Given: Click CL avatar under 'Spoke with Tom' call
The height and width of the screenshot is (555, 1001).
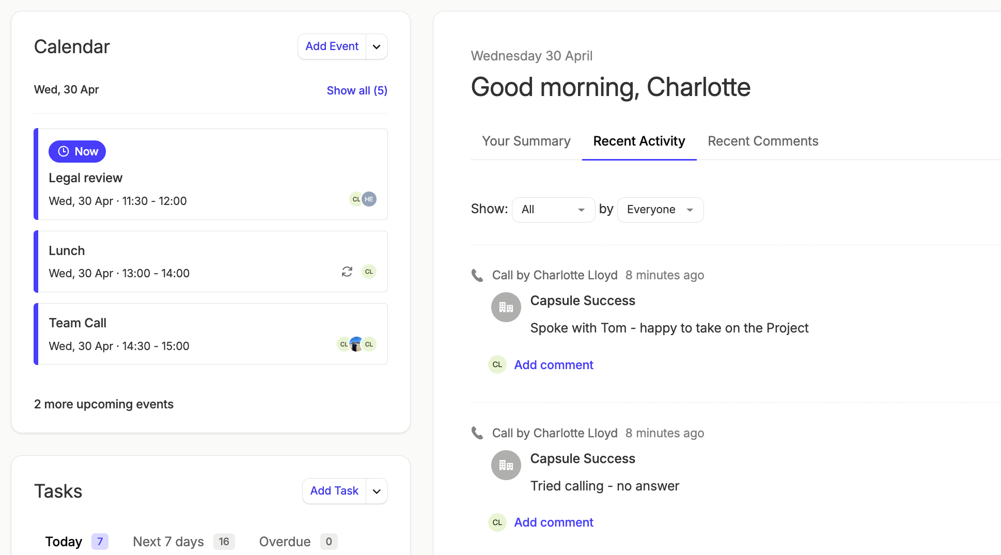Looking at the screenshot, I should tap(497, 364).
